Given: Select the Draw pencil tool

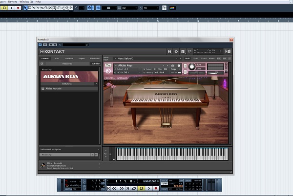Looking at the screenshot, I should (59, 8).
